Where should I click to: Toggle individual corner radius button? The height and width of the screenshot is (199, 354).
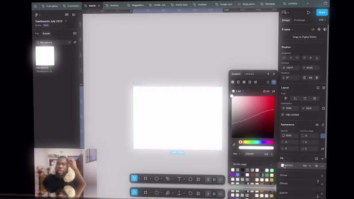(x=323, y=136)
